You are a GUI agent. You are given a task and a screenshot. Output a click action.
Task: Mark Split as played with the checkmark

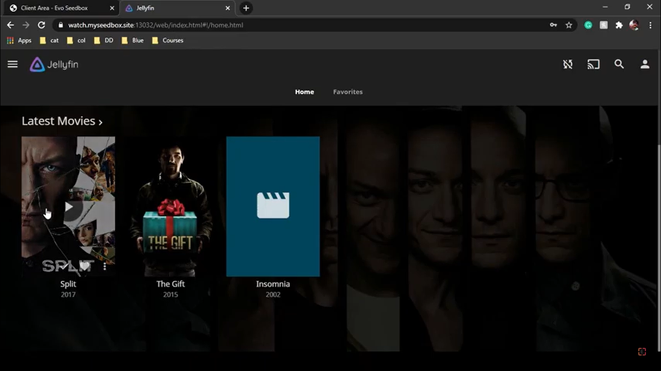(x=64, y=266)
